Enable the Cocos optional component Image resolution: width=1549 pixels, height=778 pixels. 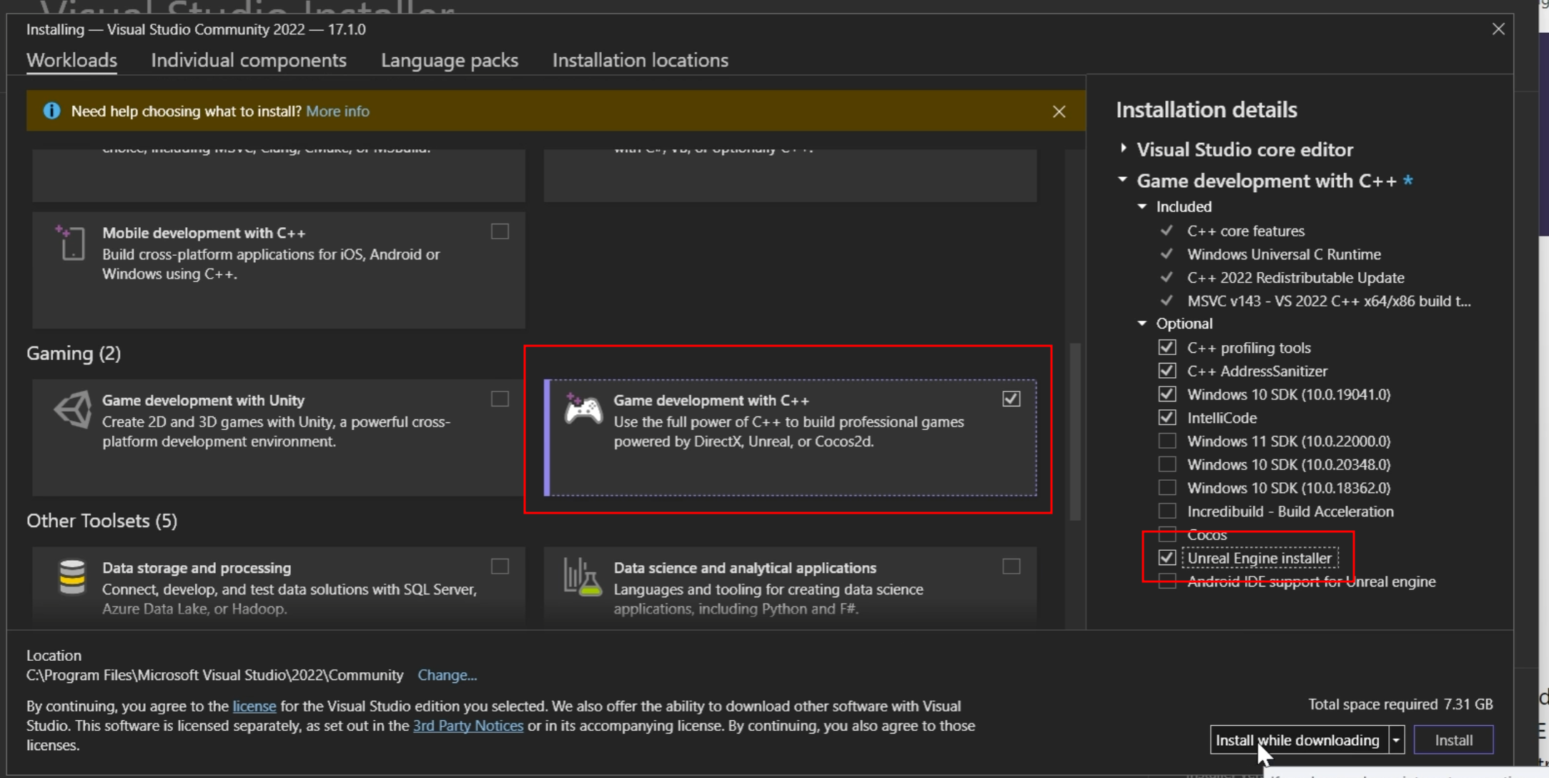coord(1167,534)
